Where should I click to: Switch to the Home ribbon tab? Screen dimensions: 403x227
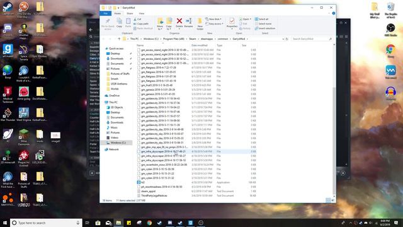tap(118, 13)
